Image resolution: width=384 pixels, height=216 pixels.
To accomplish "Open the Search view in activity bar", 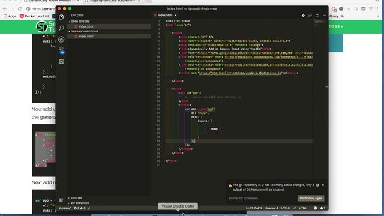I will tap(61, 28).
